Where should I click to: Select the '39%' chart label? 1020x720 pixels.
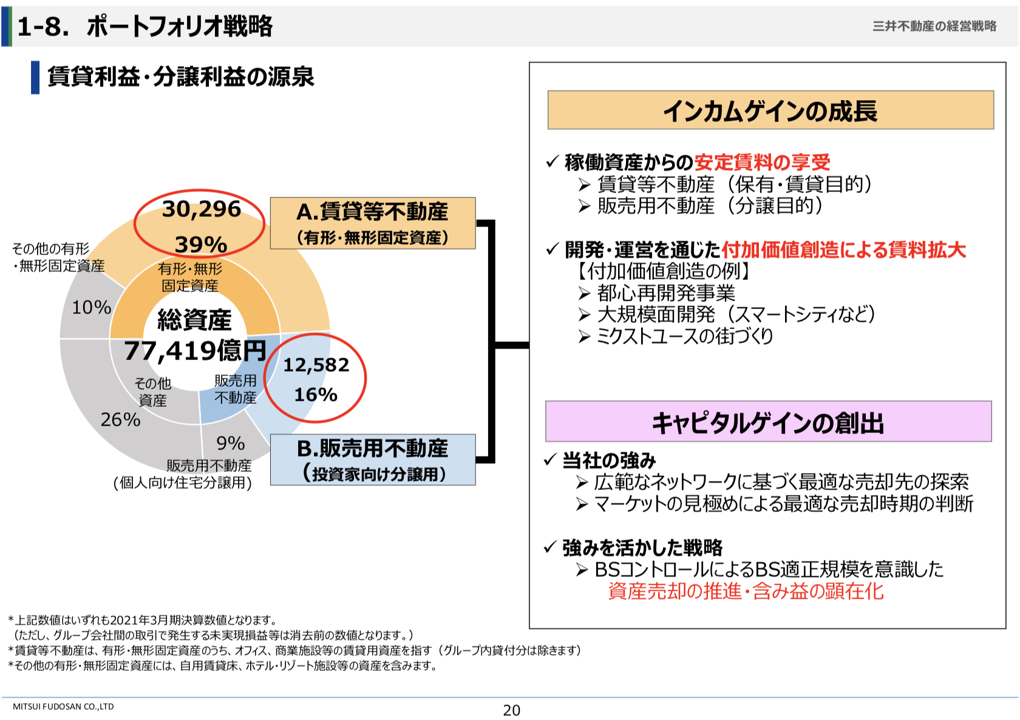pyautogui.click(x=201, y=244)
